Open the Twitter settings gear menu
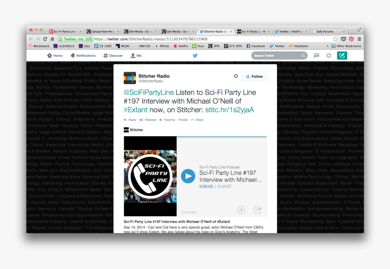 [x=329, y=55]
